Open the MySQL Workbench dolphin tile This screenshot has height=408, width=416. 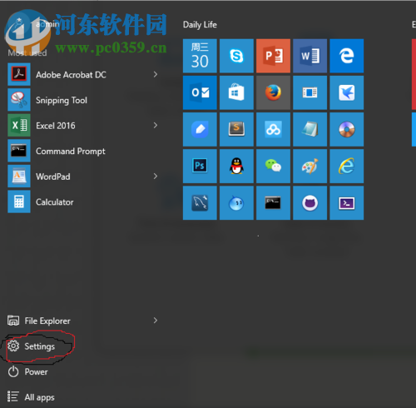[200, 203]
